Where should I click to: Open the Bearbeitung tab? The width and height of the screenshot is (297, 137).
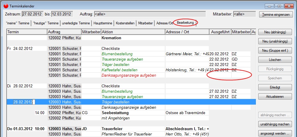pos(185,23)
